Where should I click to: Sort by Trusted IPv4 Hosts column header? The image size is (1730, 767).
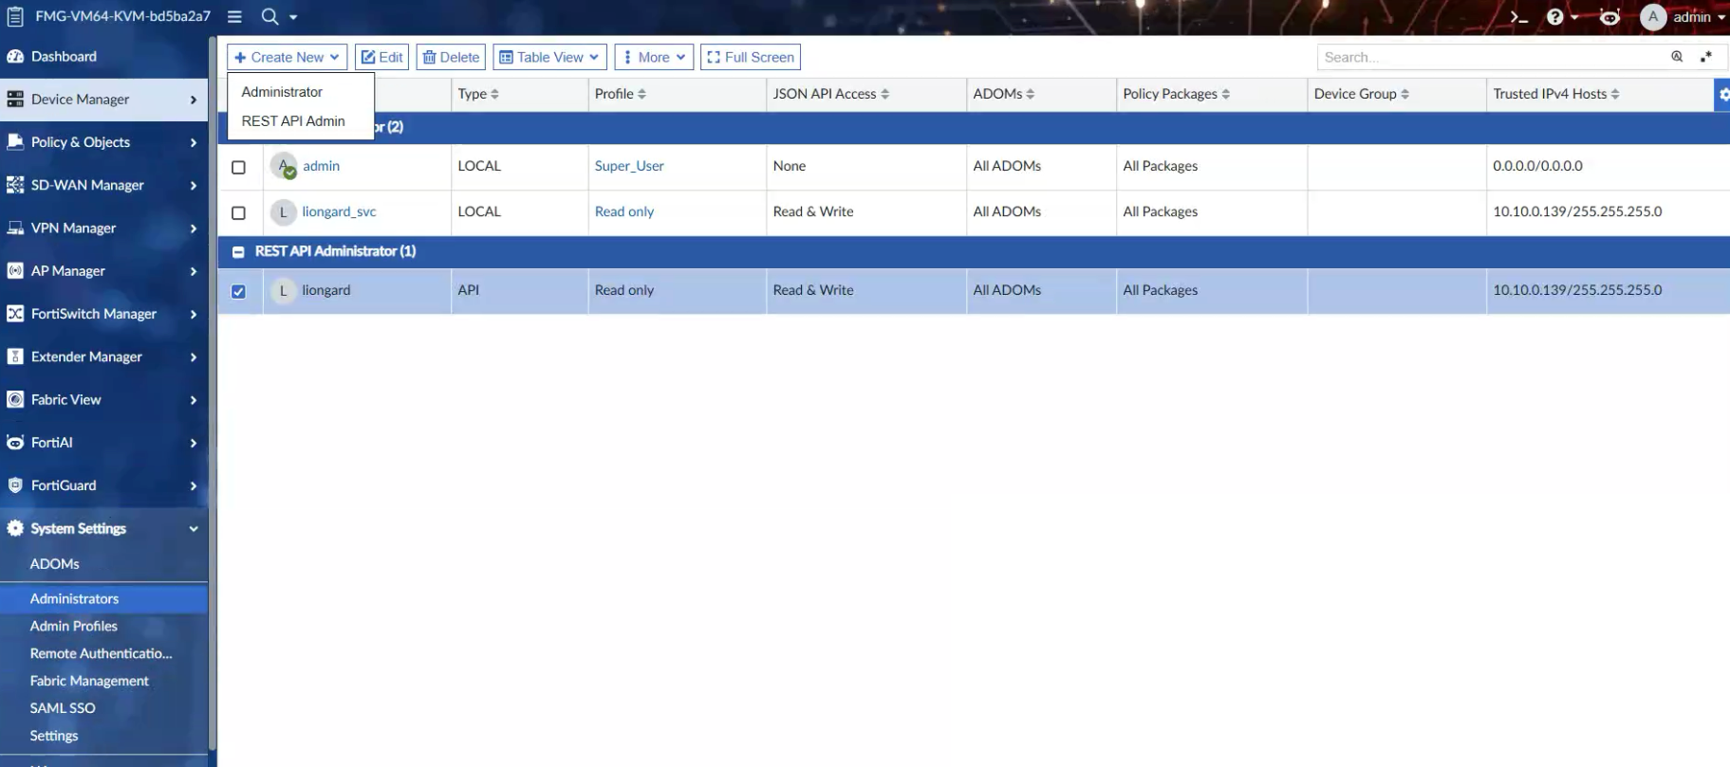pos(1556,94)
